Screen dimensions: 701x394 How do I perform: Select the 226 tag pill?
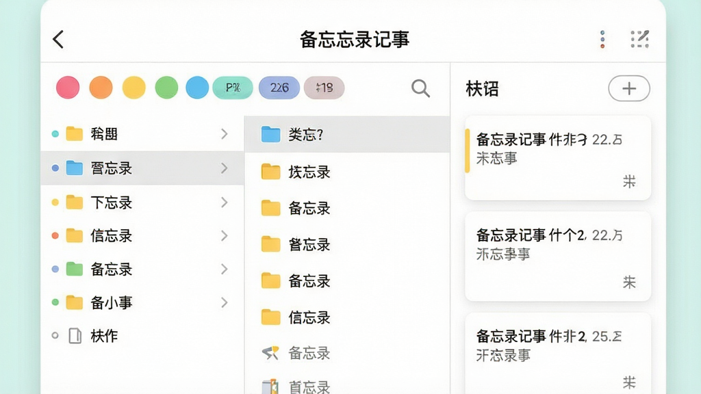point(279,88)
